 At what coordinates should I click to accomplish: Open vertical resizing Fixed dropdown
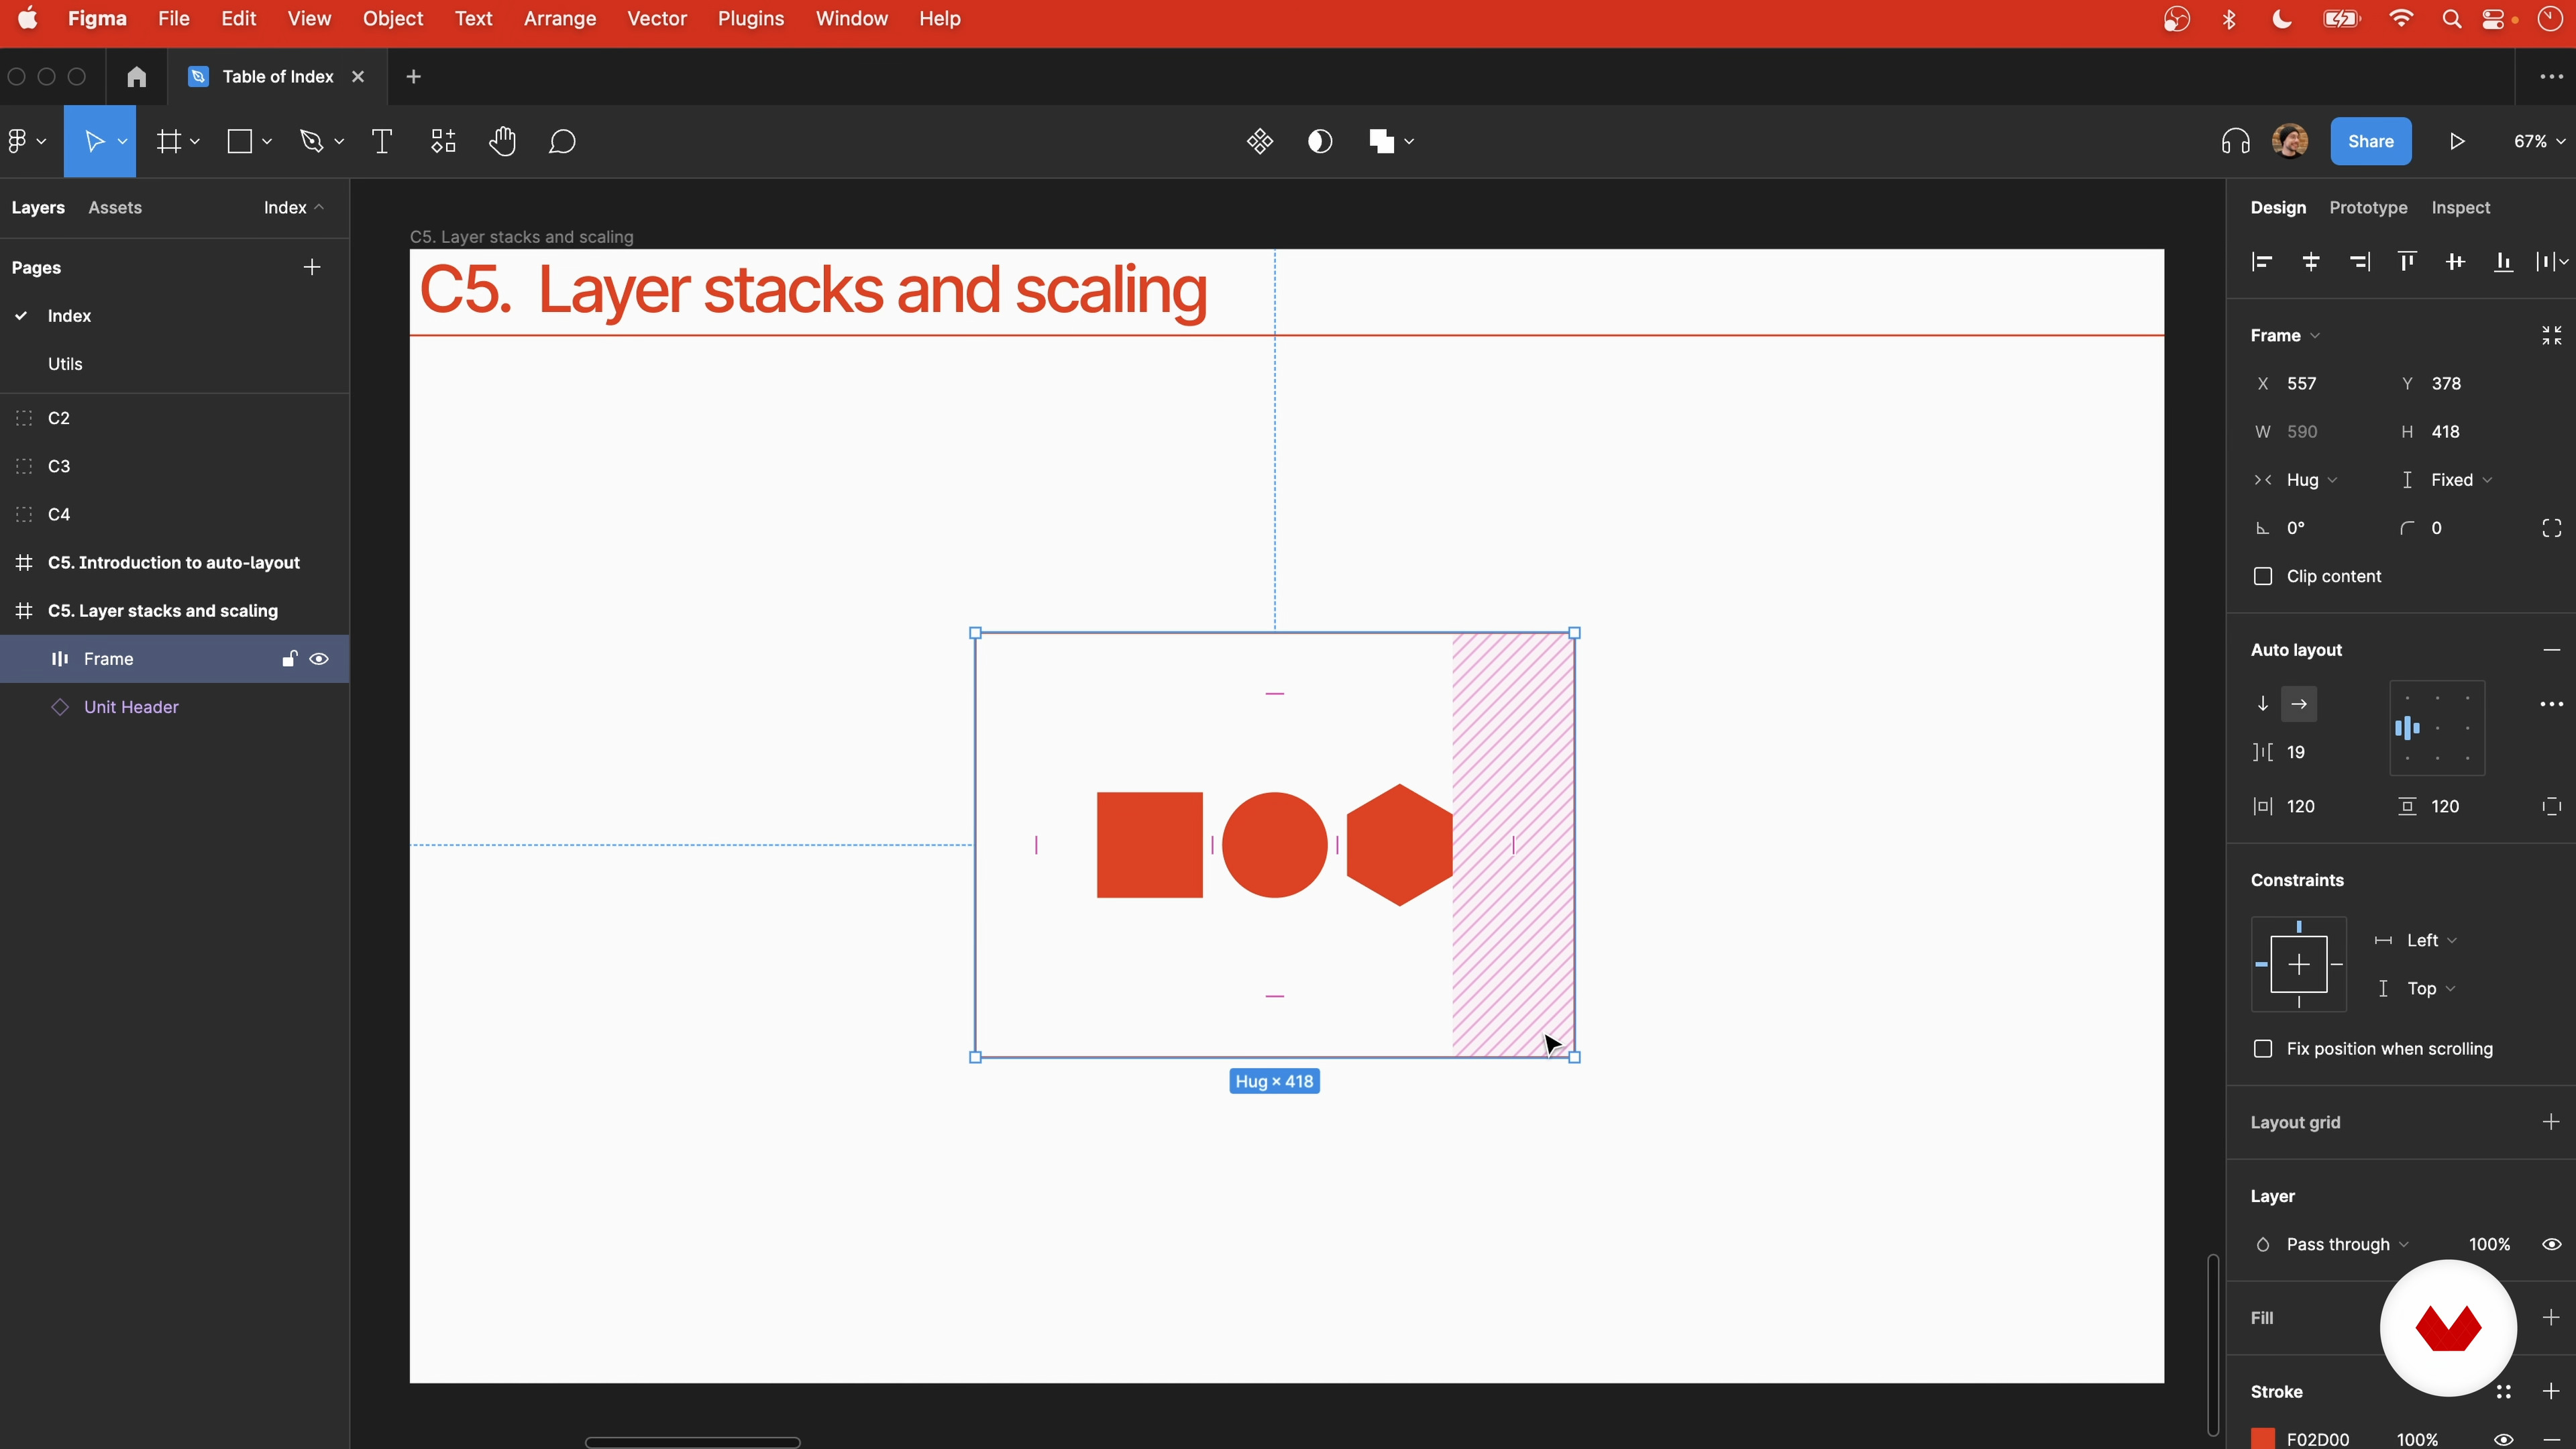[2461, 480]
